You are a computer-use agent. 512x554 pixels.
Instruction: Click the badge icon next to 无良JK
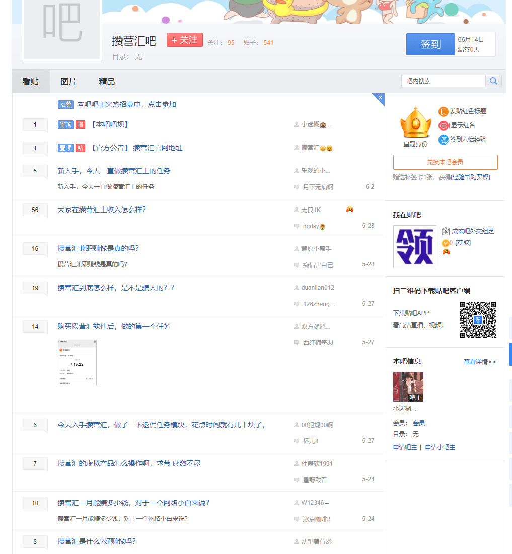[349, 210]
